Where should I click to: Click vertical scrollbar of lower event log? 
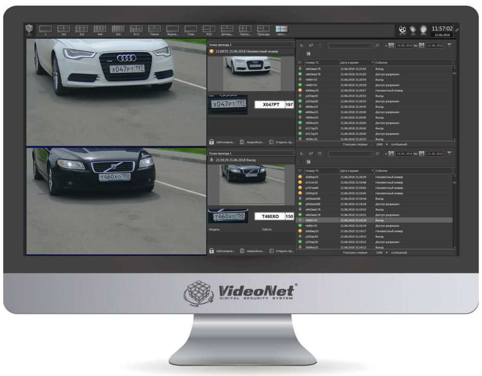pos(455,211)
